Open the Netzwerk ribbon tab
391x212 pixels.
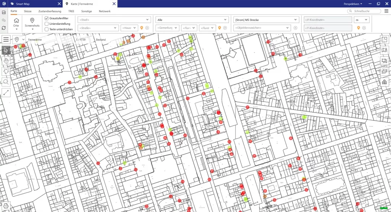tap(105, 11)
